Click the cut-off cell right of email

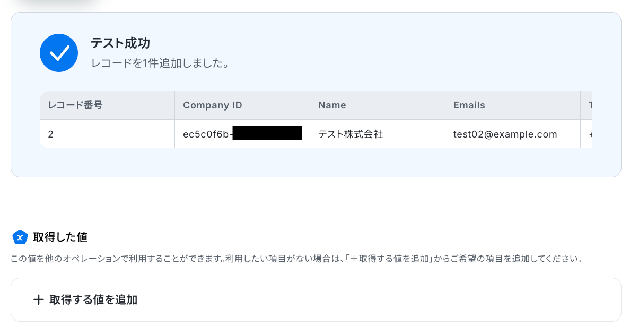coord(587,134)
